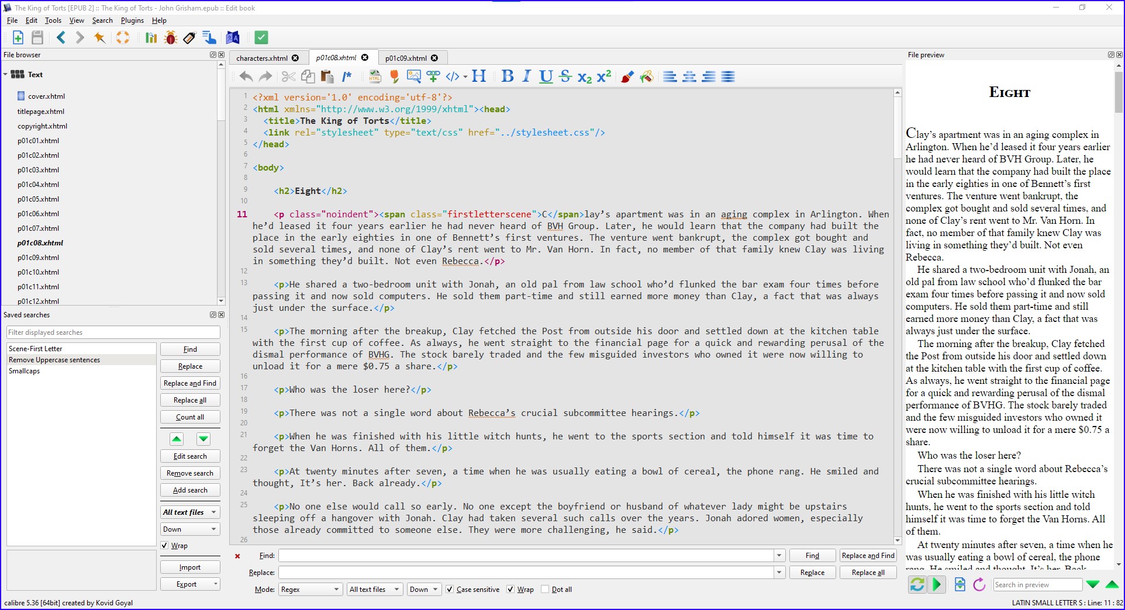Click the orange lifesaver ring icon
This screenshot has height=610, width=1125.
123,38
